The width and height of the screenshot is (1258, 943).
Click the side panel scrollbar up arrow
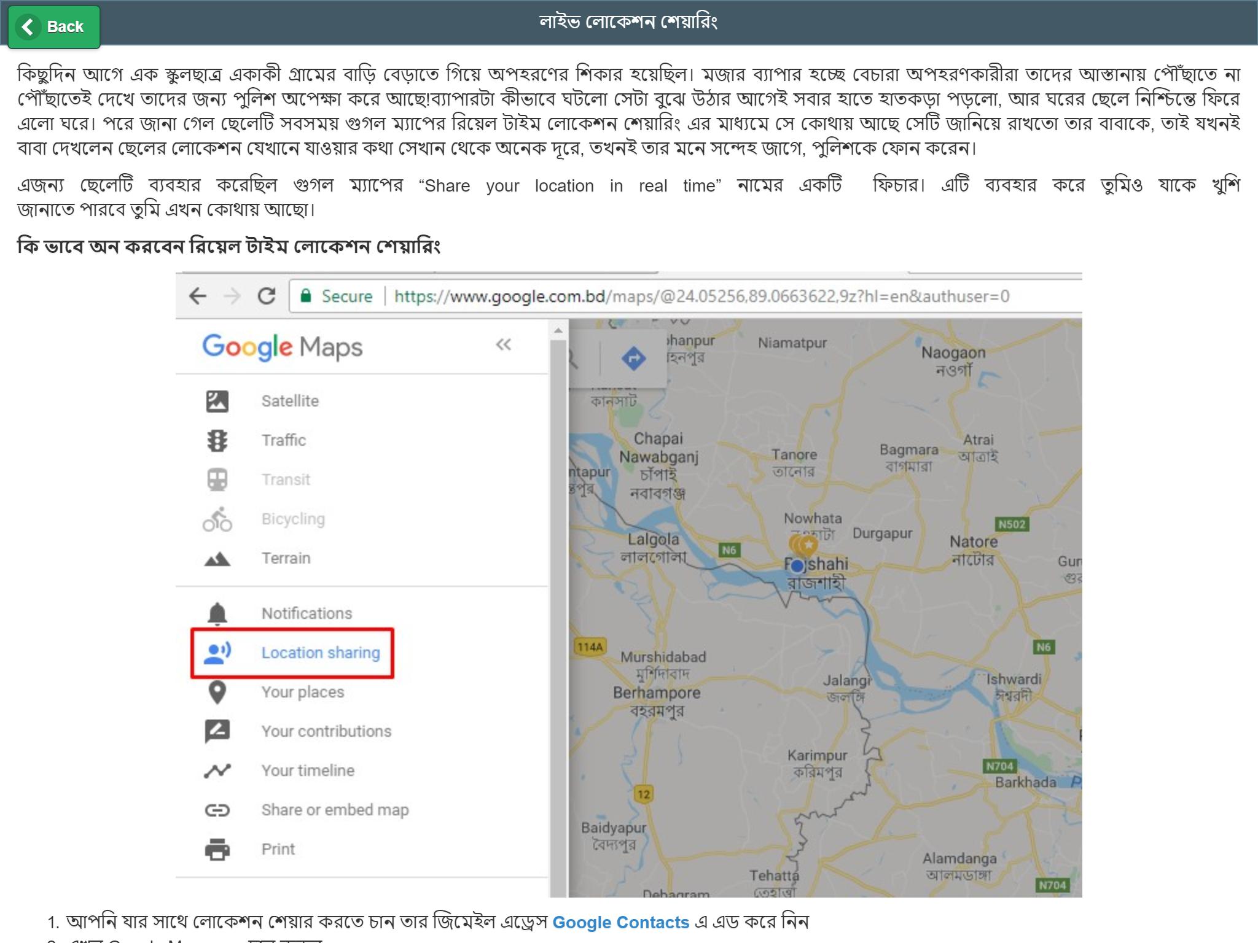click(x=558, y=331)
